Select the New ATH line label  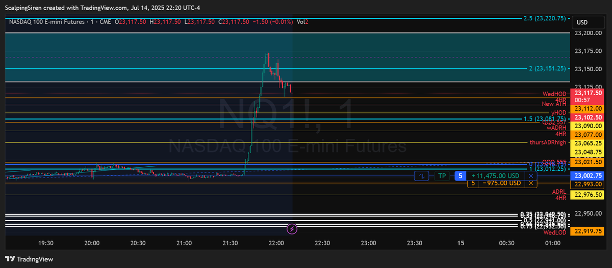pyautogui.click(x=554, y=104)
